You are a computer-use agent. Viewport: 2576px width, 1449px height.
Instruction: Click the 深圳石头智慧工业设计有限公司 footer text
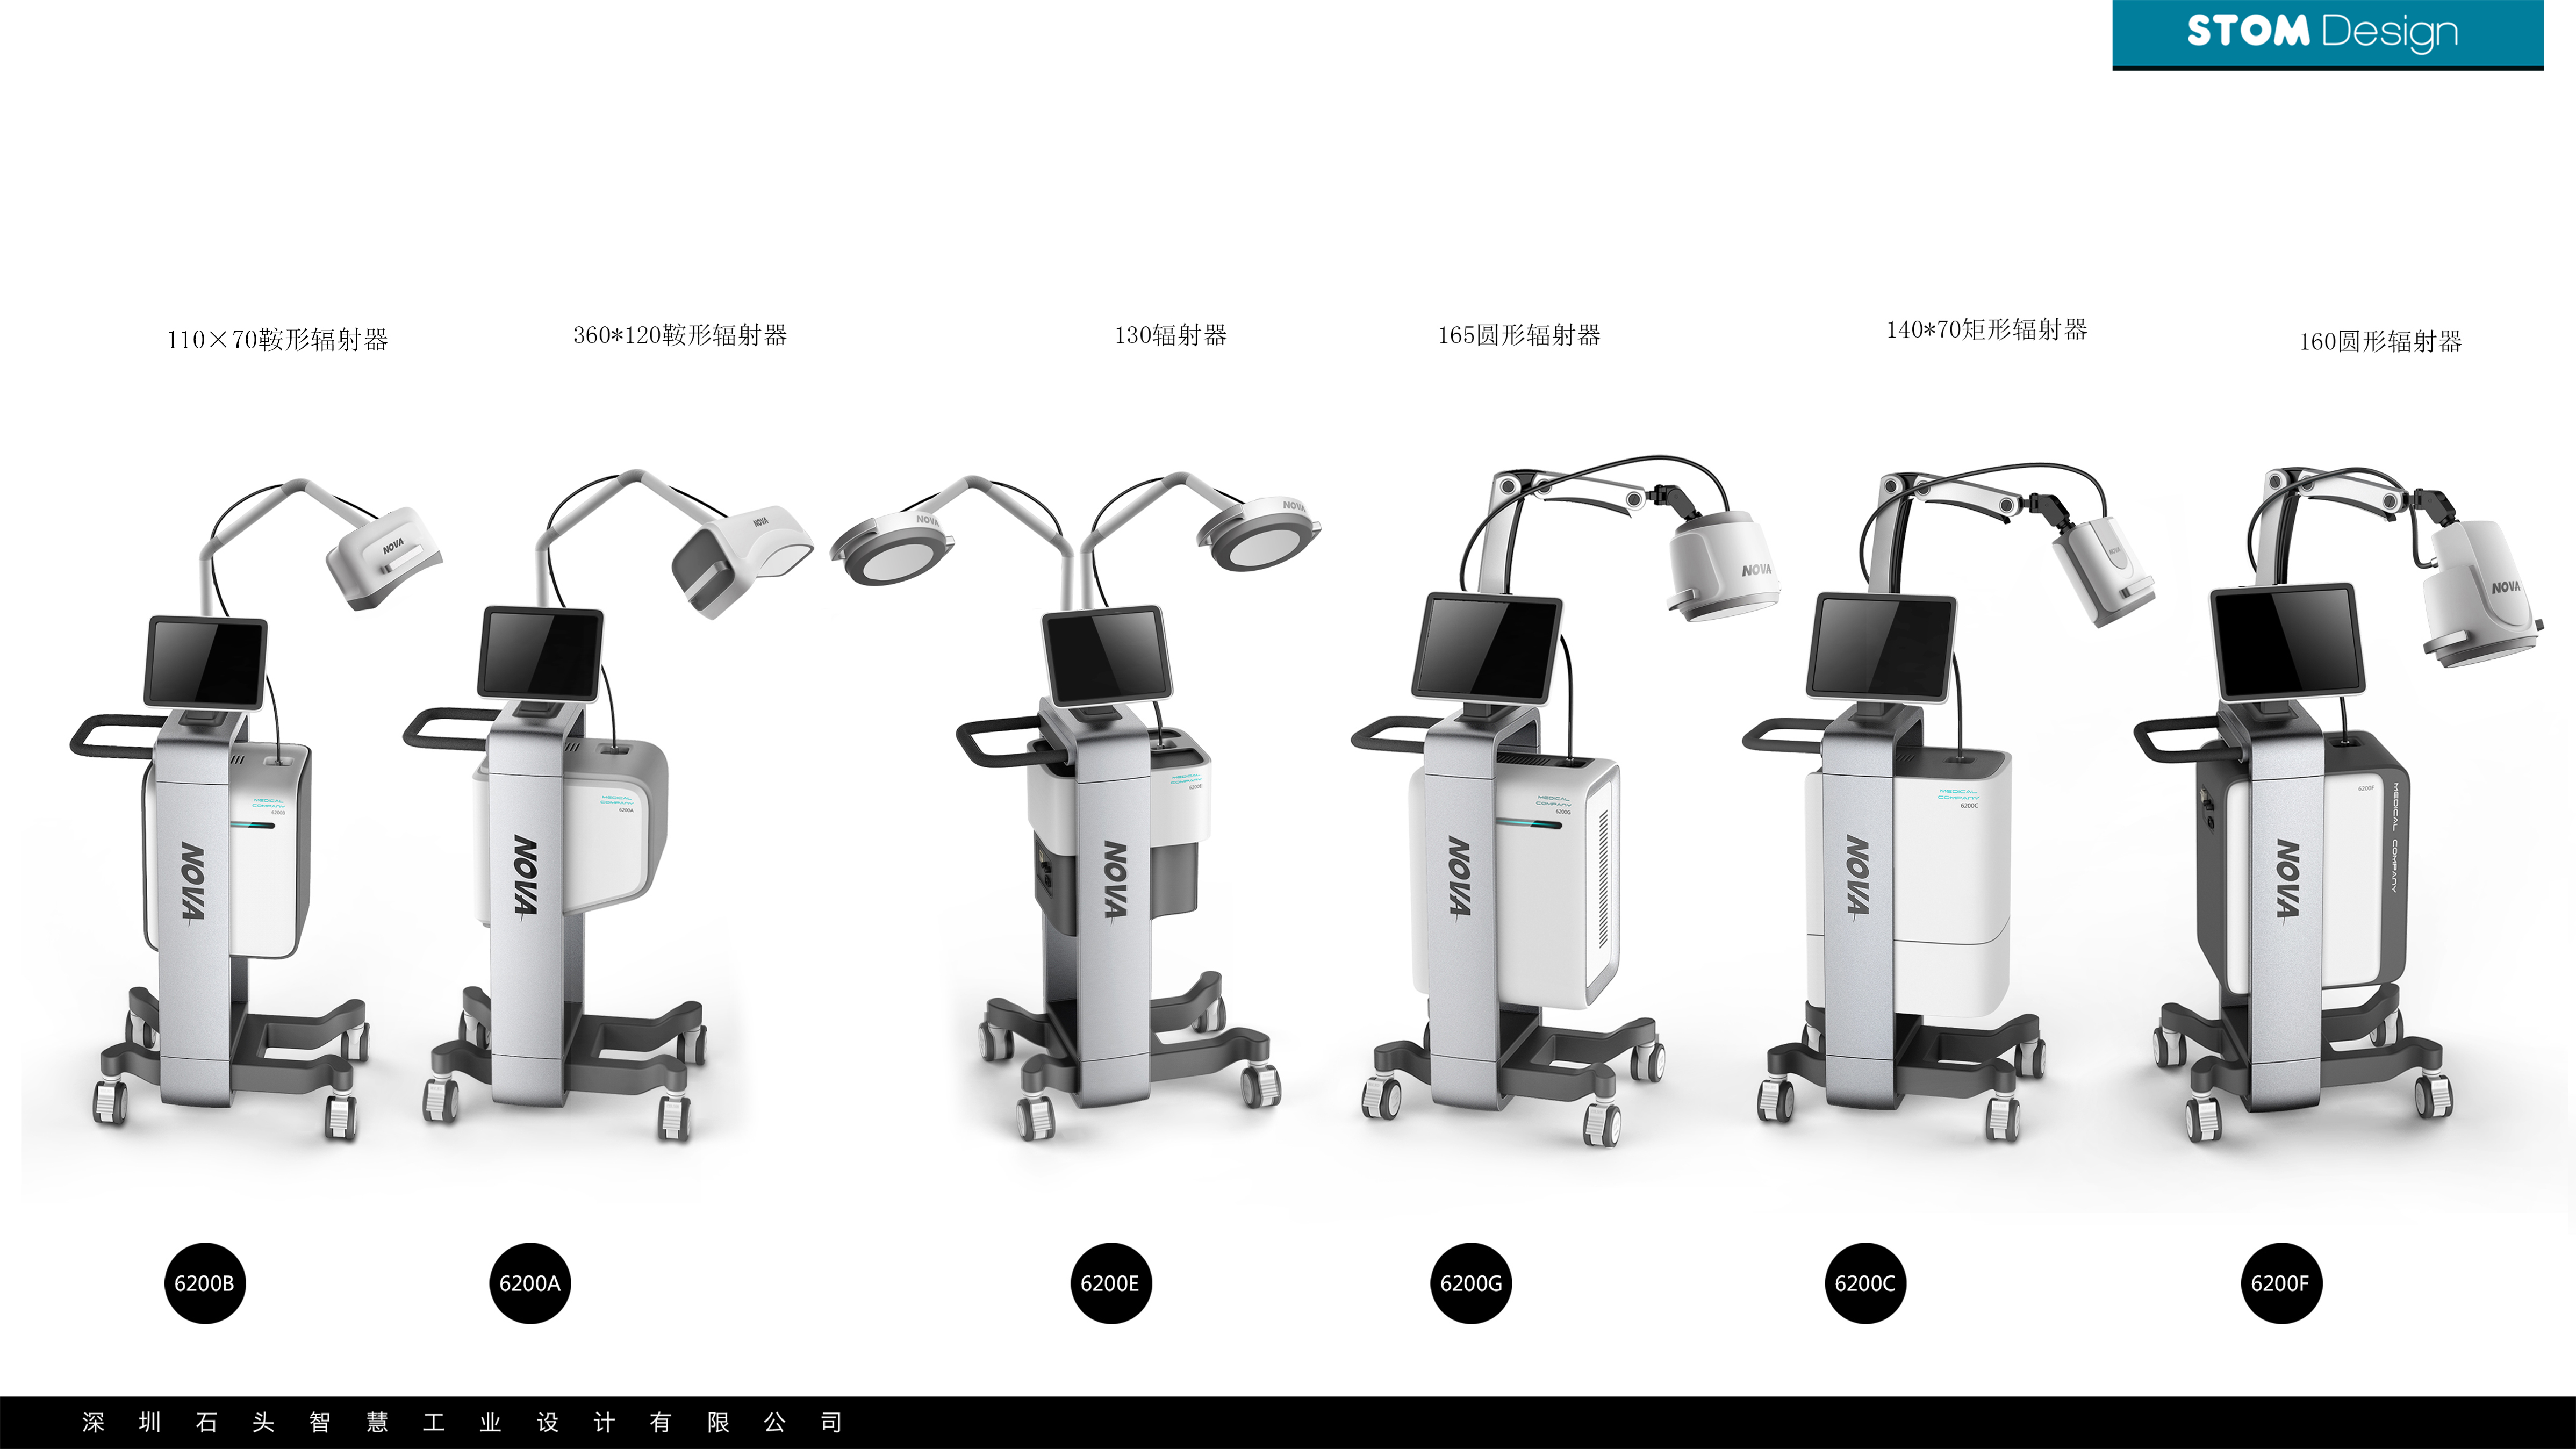coord(462,1422)
